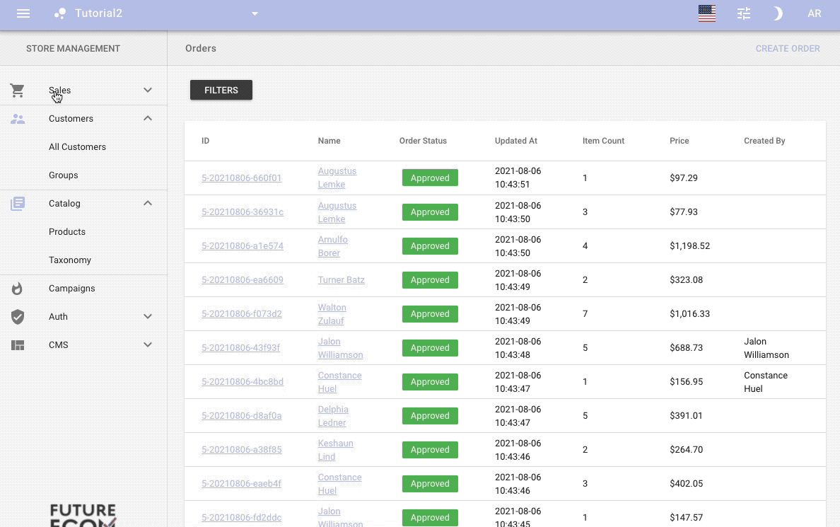Open Products under Catalog

coord(67,232)
